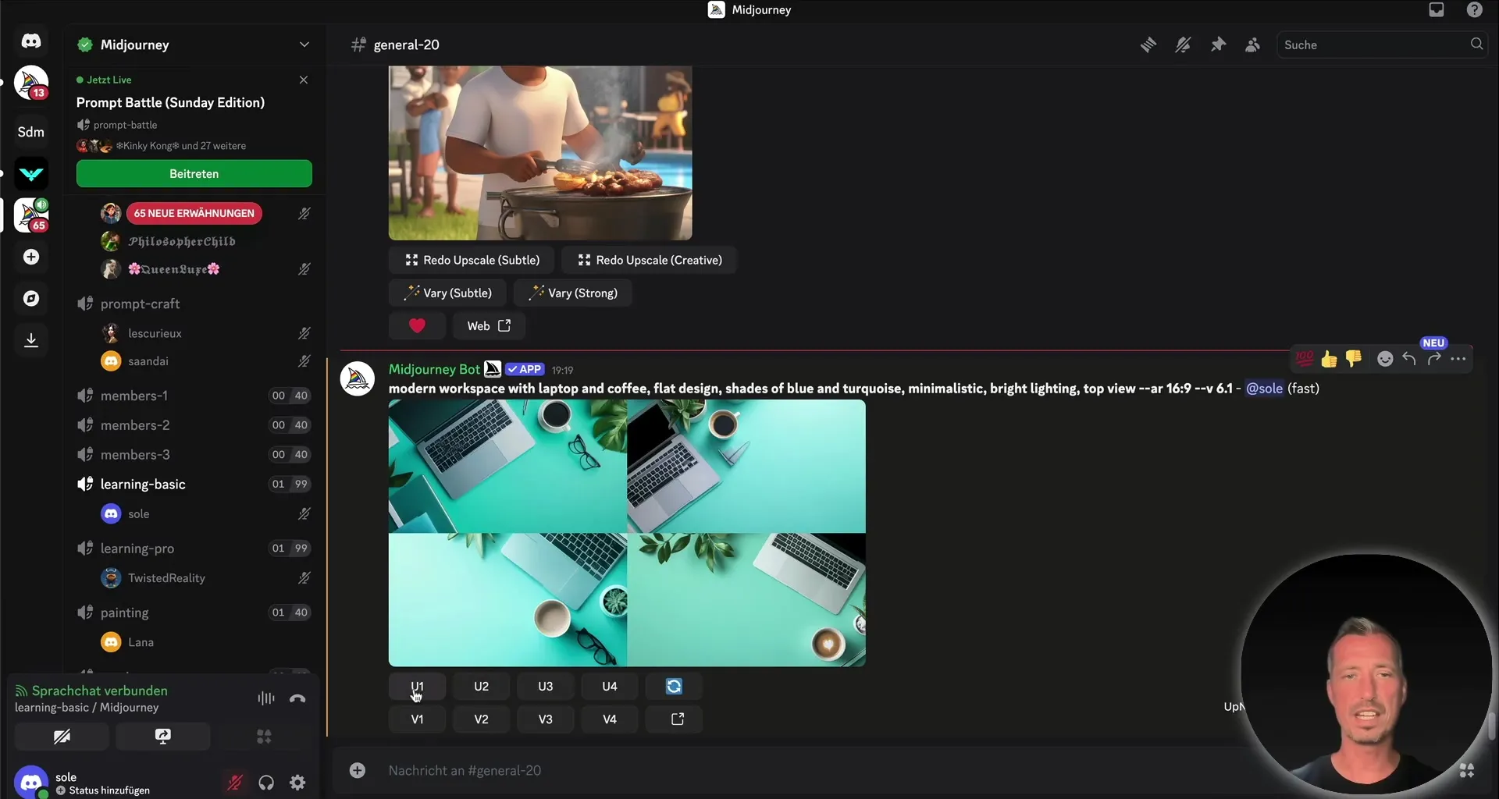Start screen sharing in learning-basic

[162, 736]
